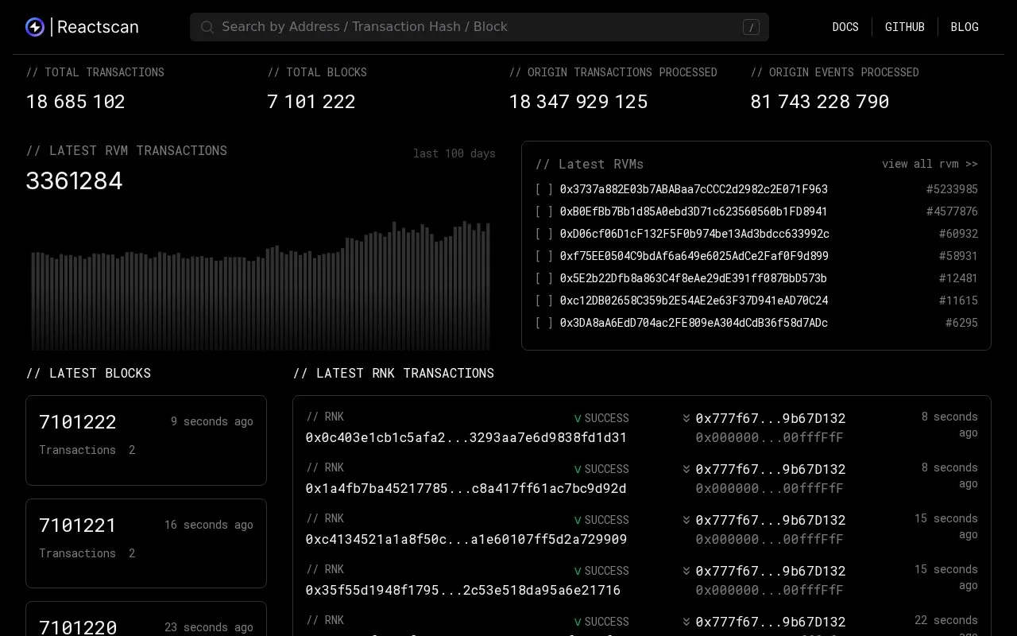Click the 3361284 RVM transactions count
Image resolution: width=1017 pixels, height=636 pixels.
(74, 181)
